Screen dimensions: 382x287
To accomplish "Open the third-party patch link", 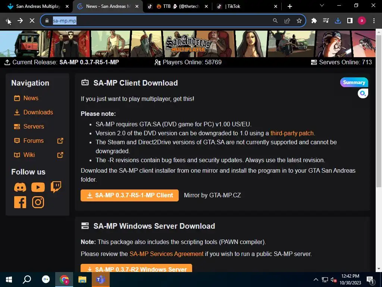I will point(292,133).
